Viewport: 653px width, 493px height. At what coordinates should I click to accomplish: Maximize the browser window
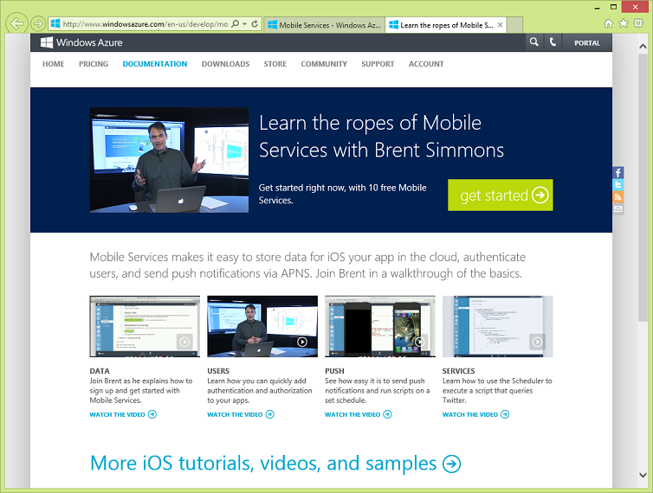pos(613,7)
